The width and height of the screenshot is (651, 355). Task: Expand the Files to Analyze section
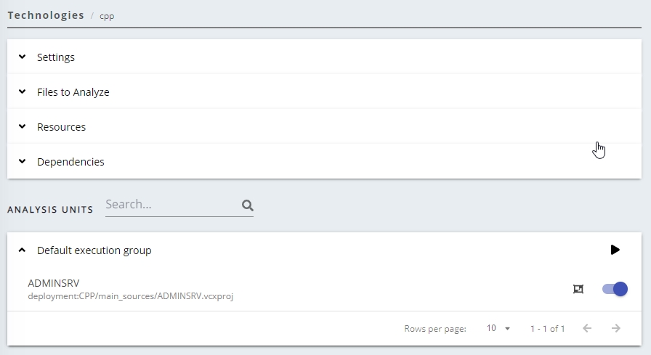pyautogui.click(x=23, y=92)
